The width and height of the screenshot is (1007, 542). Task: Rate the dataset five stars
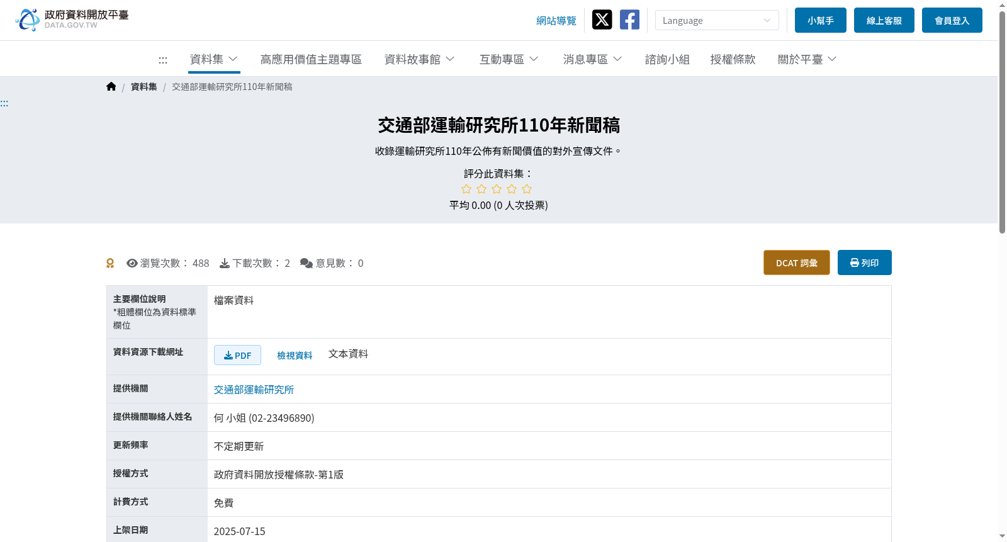[x=527, y=189]
